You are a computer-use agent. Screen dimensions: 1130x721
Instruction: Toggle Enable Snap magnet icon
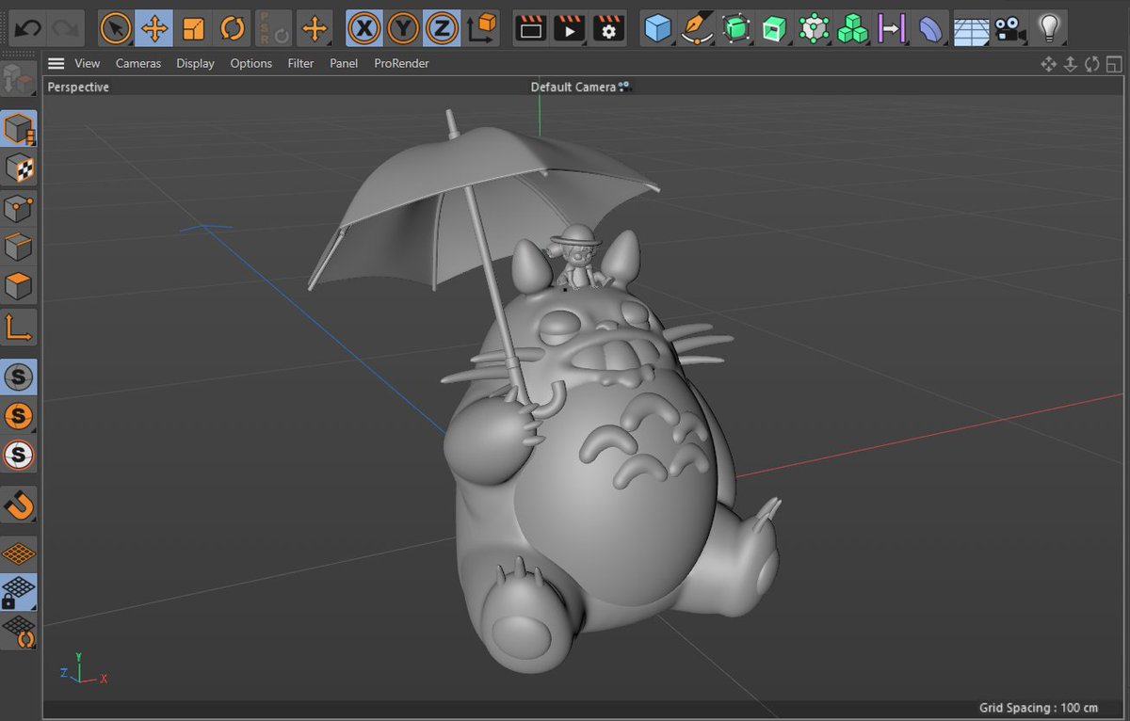(19, 505)
